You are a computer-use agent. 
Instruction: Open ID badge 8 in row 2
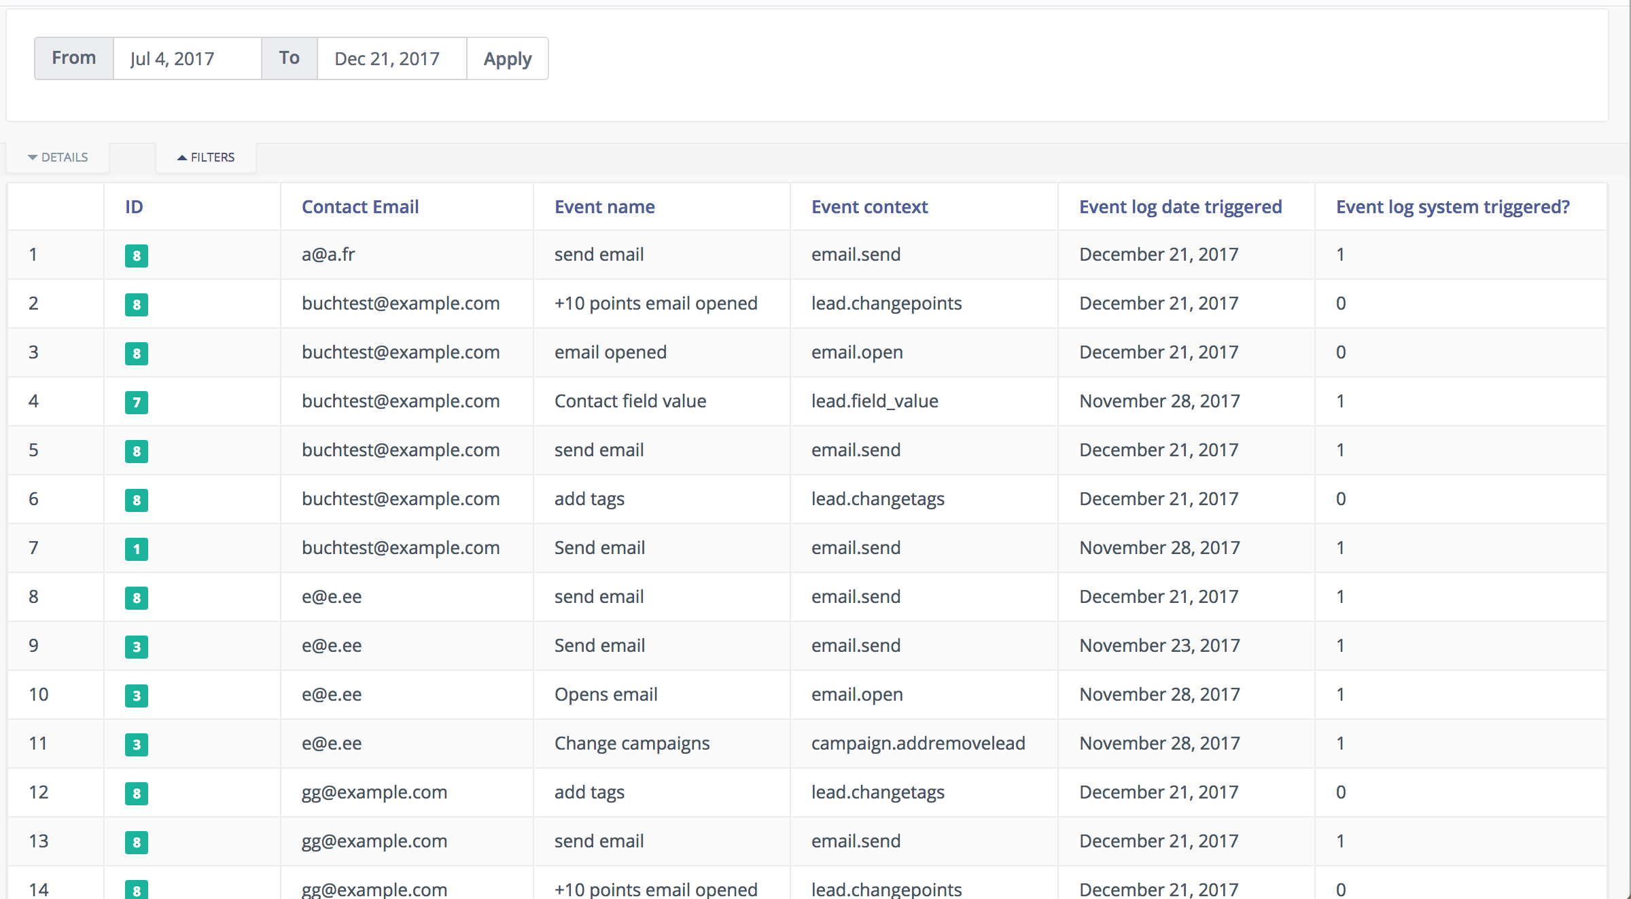137,304
